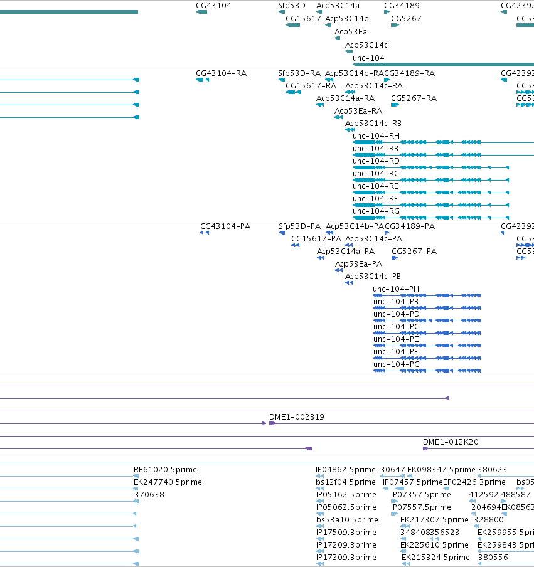This screenshot has width=534, height=567.
Task: Click the unc-104-PG protein label
Action: (397, 364)
